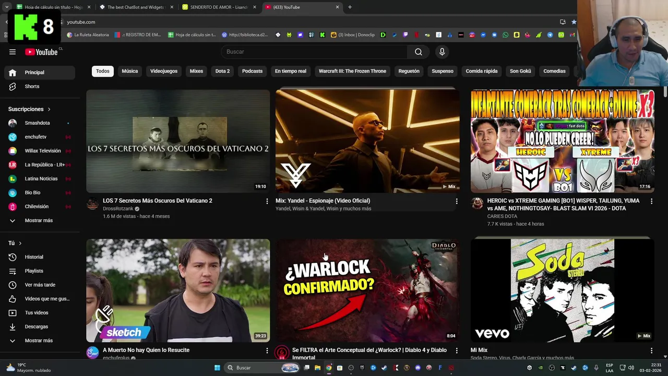The height and width of the screenshot is (376, 668).
Task: Open Descargas in the sidebar
Action: 40,326
